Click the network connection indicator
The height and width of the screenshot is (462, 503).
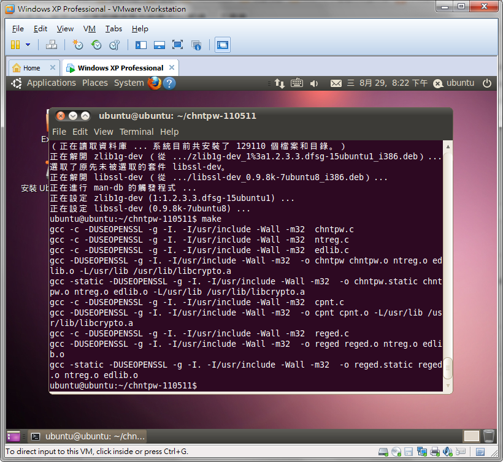click(279, 83)
